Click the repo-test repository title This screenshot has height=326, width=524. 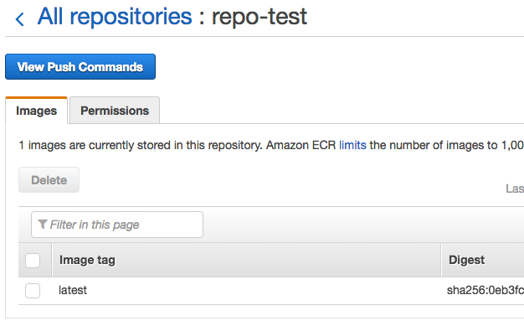click(x=259, y=16)
